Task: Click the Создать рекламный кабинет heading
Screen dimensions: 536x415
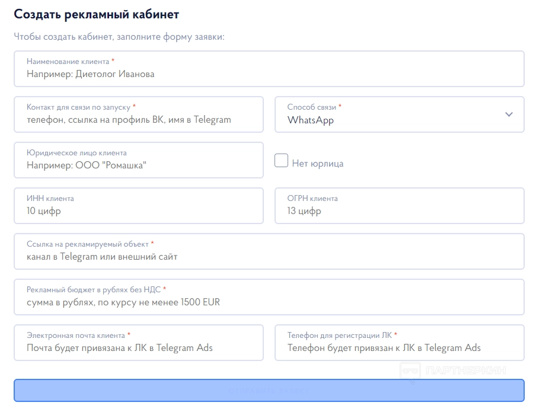Action: (96, 14)
